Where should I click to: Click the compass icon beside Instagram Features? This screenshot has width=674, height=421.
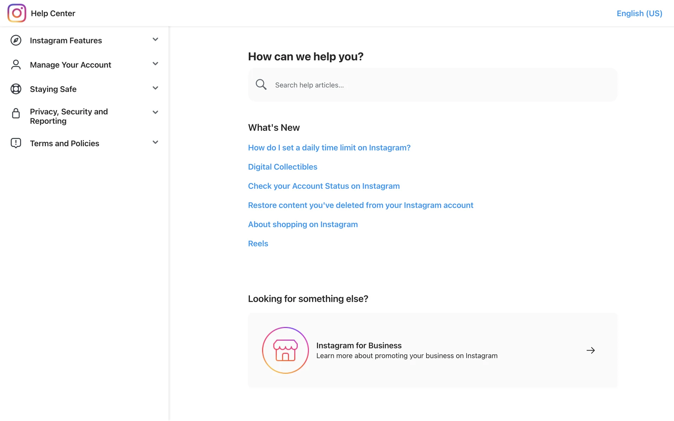16,40
